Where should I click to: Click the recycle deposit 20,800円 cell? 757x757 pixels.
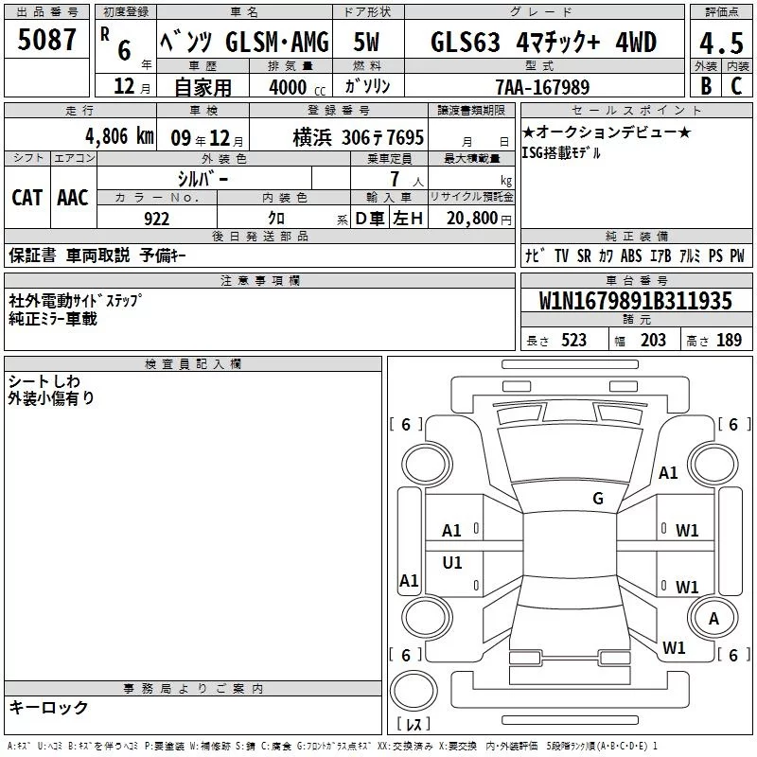471,218
